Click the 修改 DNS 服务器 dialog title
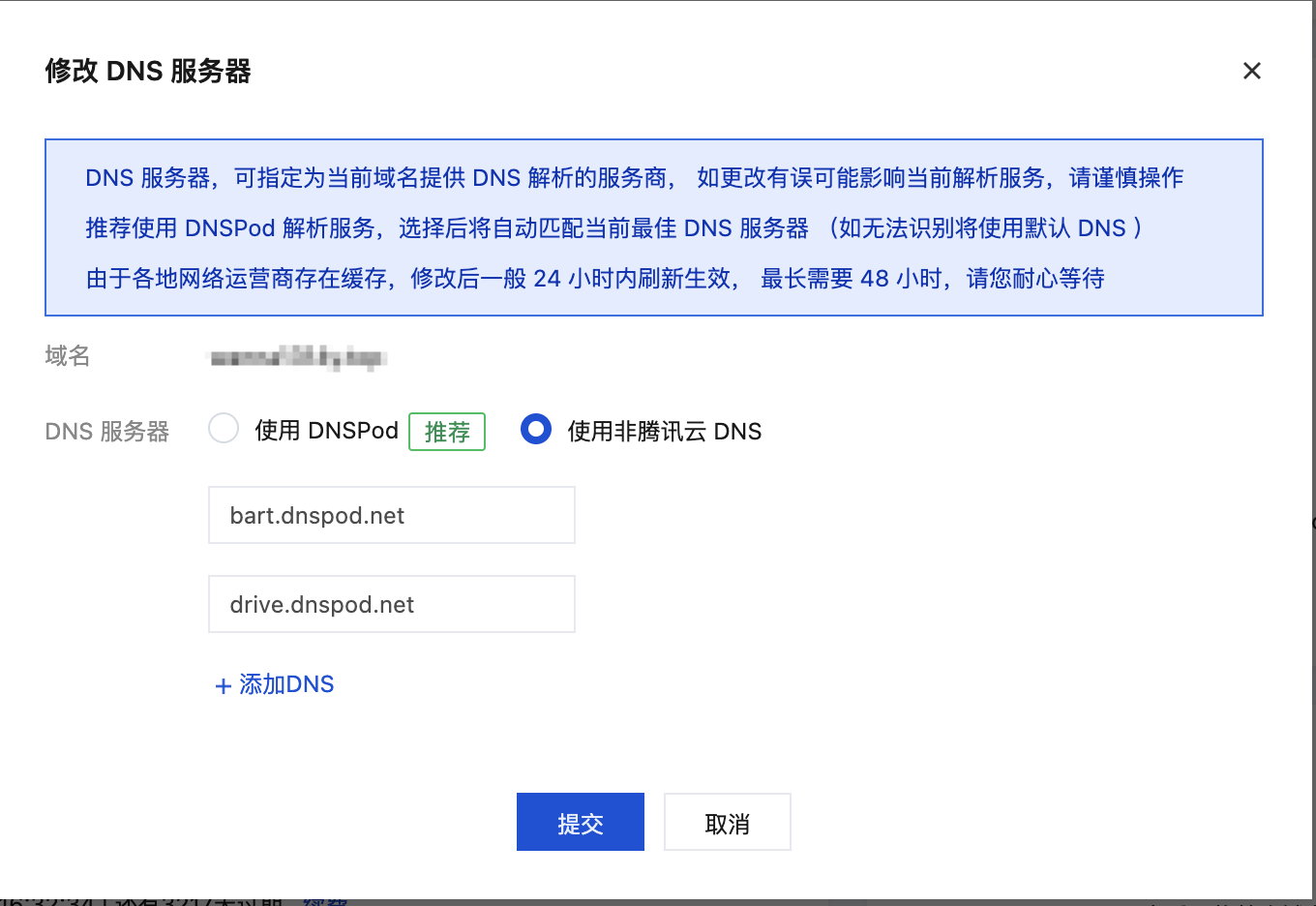Image resolution: width=1316 pixels, height=906 pixels. (x=148, y=72)
